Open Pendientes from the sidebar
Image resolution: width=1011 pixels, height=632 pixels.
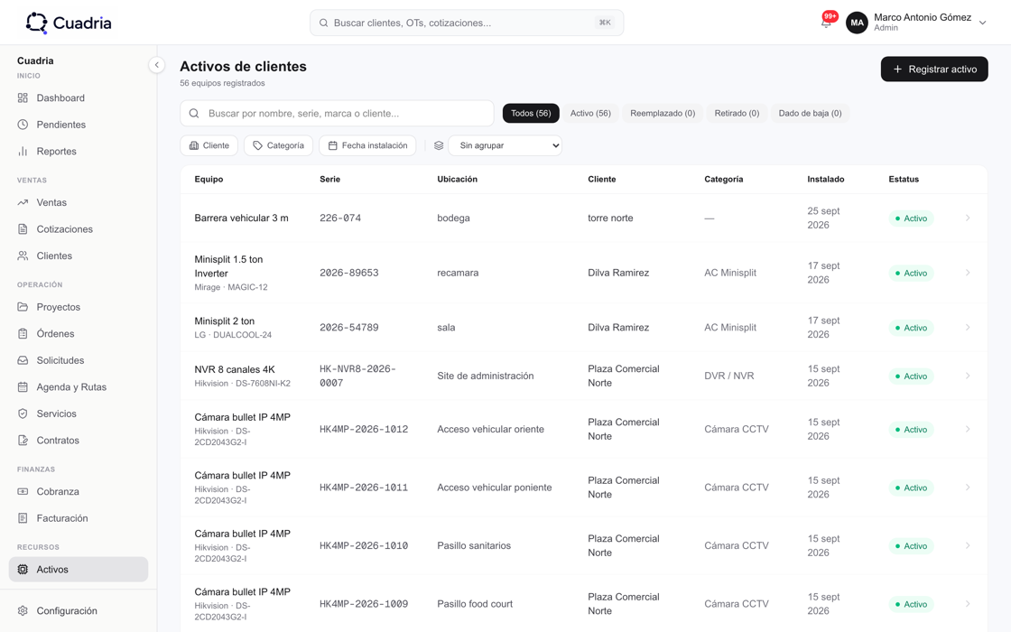coord(78,125)
